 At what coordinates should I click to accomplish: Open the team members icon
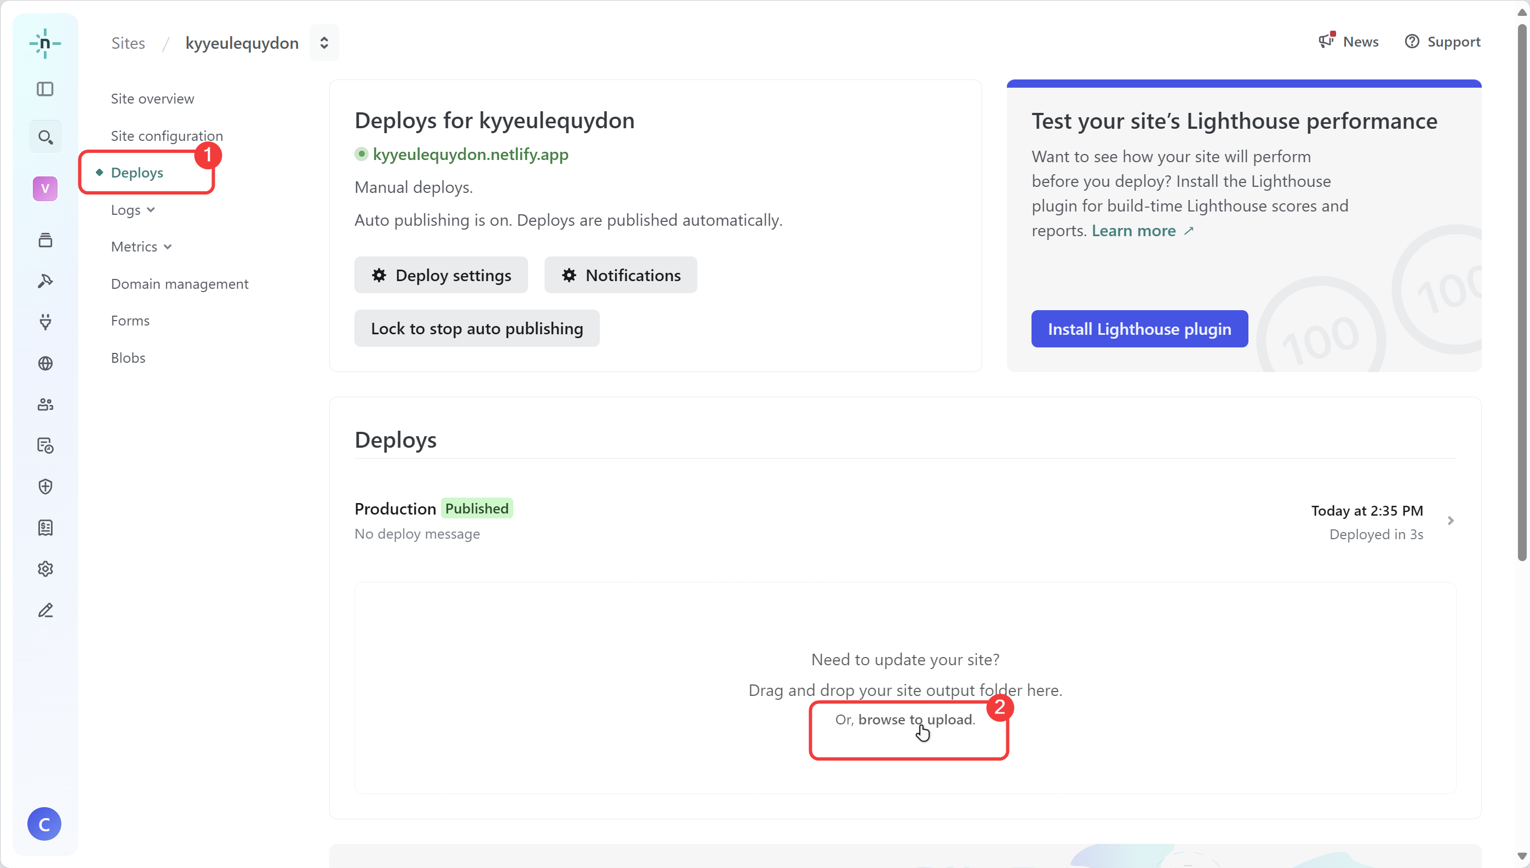pos(45,404)
